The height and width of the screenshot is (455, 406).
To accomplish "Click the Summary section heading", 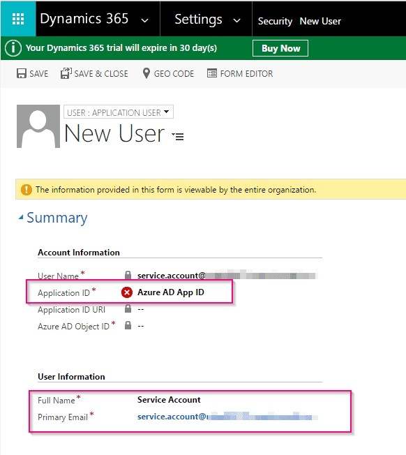I will click(x=57, y=218).
